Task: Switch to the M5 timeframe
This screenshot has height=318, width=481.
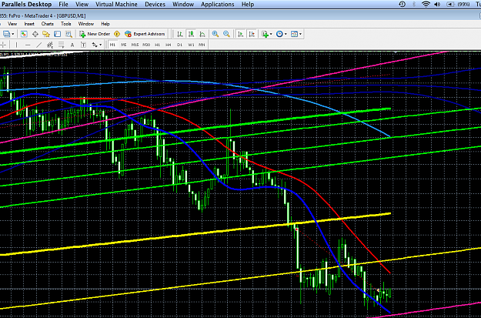Action: pos(124,45)
